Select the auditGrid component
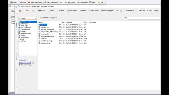The image size is (169, 95). pos(44,39)
